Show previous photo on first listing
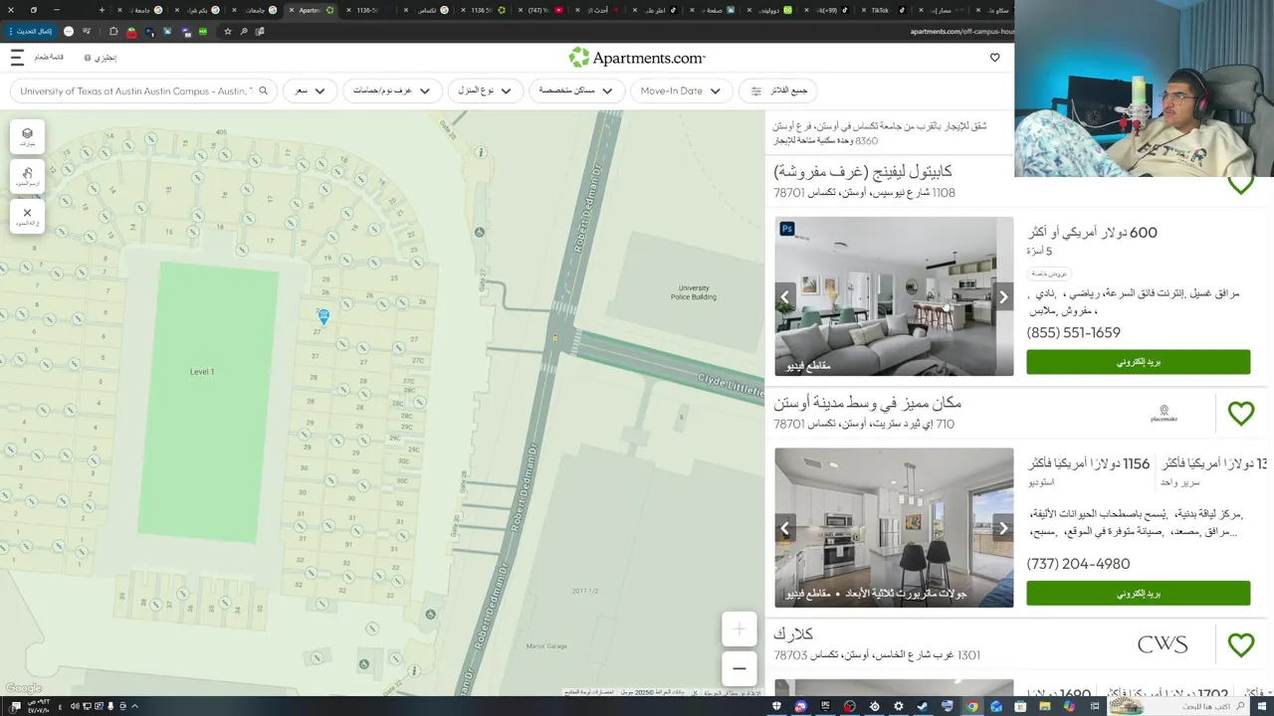1274x716 pixels. 785,296
